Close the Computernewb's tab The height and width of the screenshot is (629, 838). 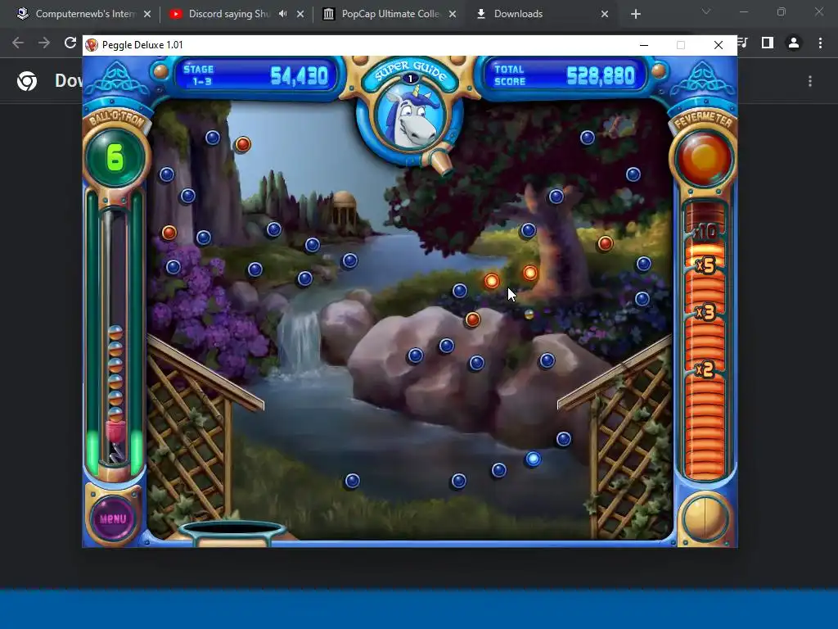pos(147,15)
